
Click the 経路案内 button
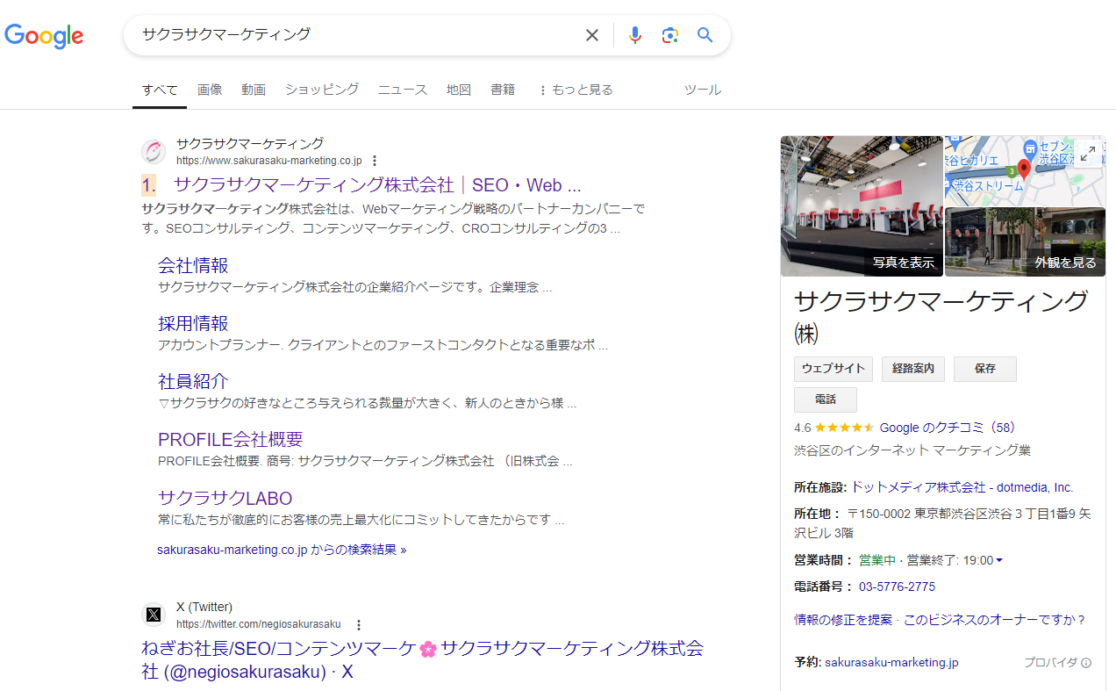tap(913, 369)
